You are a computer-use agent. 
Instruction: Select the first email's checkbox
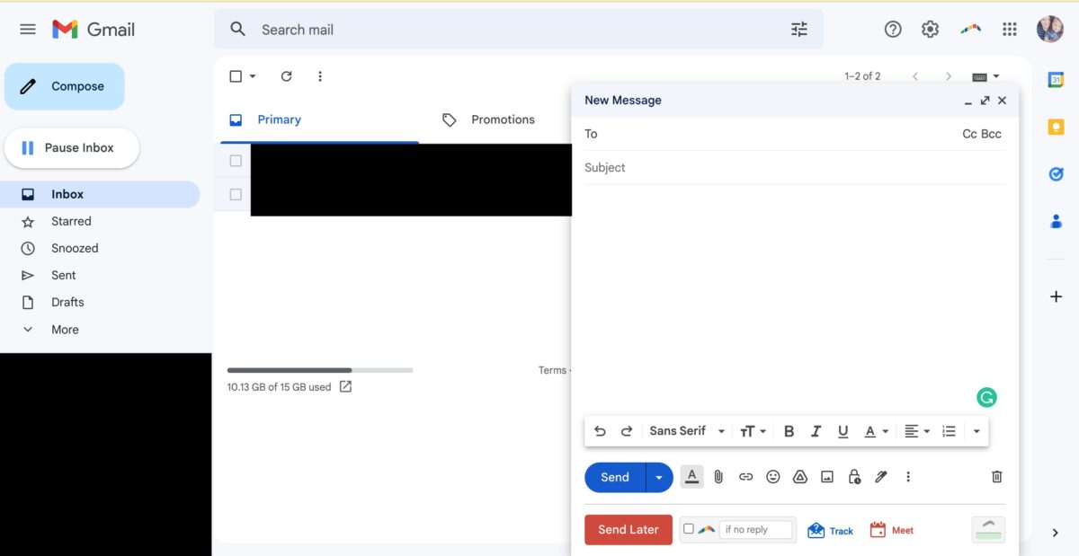[236, 161]
